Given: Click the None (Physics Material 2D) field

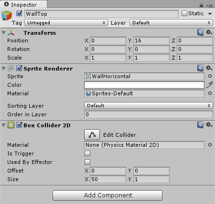Looking at the screenshot, I should tap(144, 145).
